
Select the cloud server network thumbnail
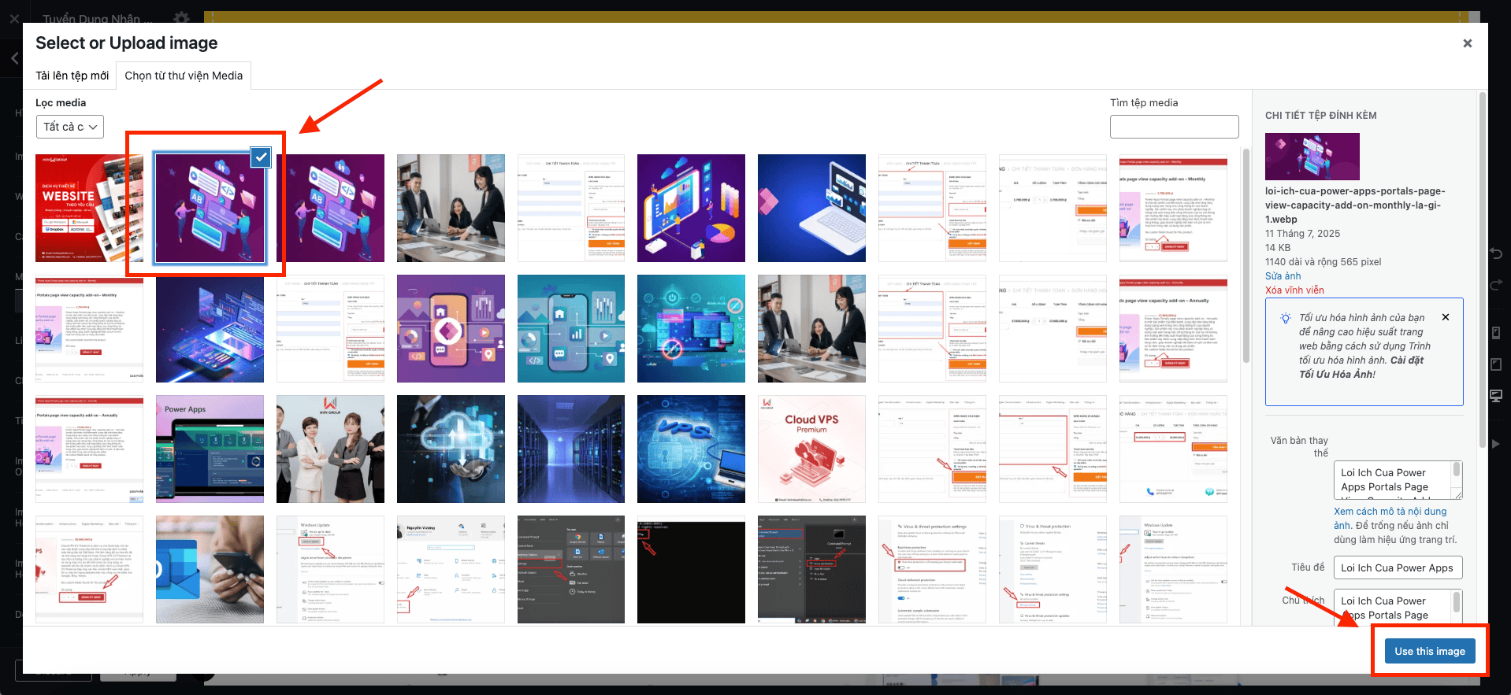tap(451, 449)
